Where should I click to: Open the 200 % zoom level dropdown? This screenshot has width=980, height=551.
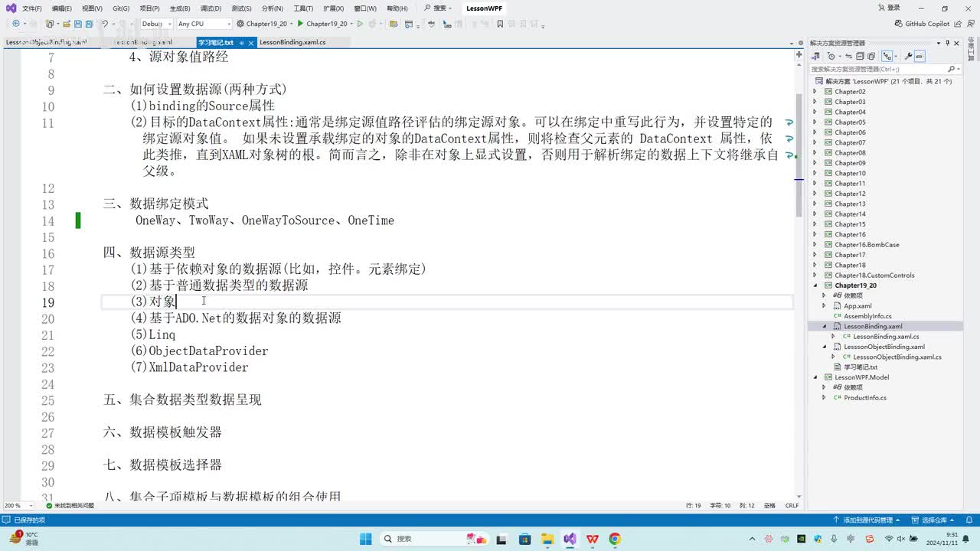pos(18,506)
